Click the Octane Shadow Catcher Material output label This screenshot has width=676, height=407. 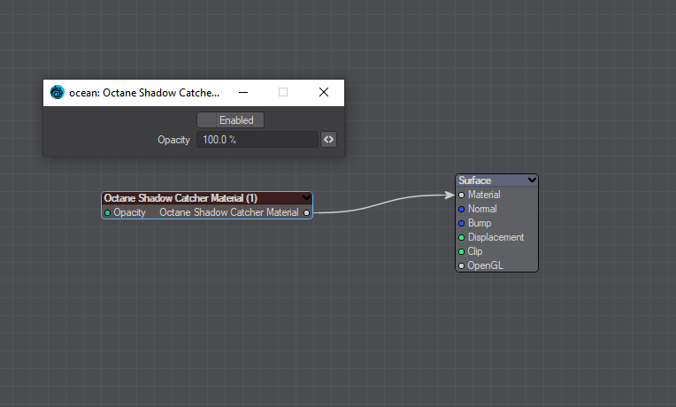[229, 212]
